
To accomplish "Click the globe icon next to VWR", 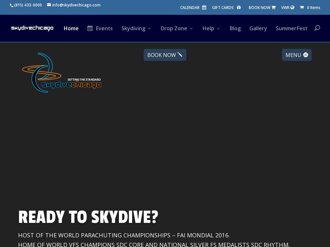I will (x=292, y=7).
